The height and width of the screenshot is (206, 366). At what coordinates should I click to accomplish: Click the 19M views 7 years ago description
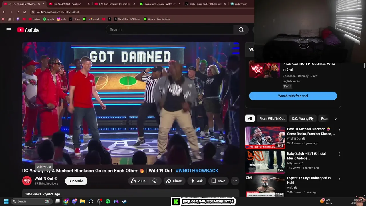[42, 194]
